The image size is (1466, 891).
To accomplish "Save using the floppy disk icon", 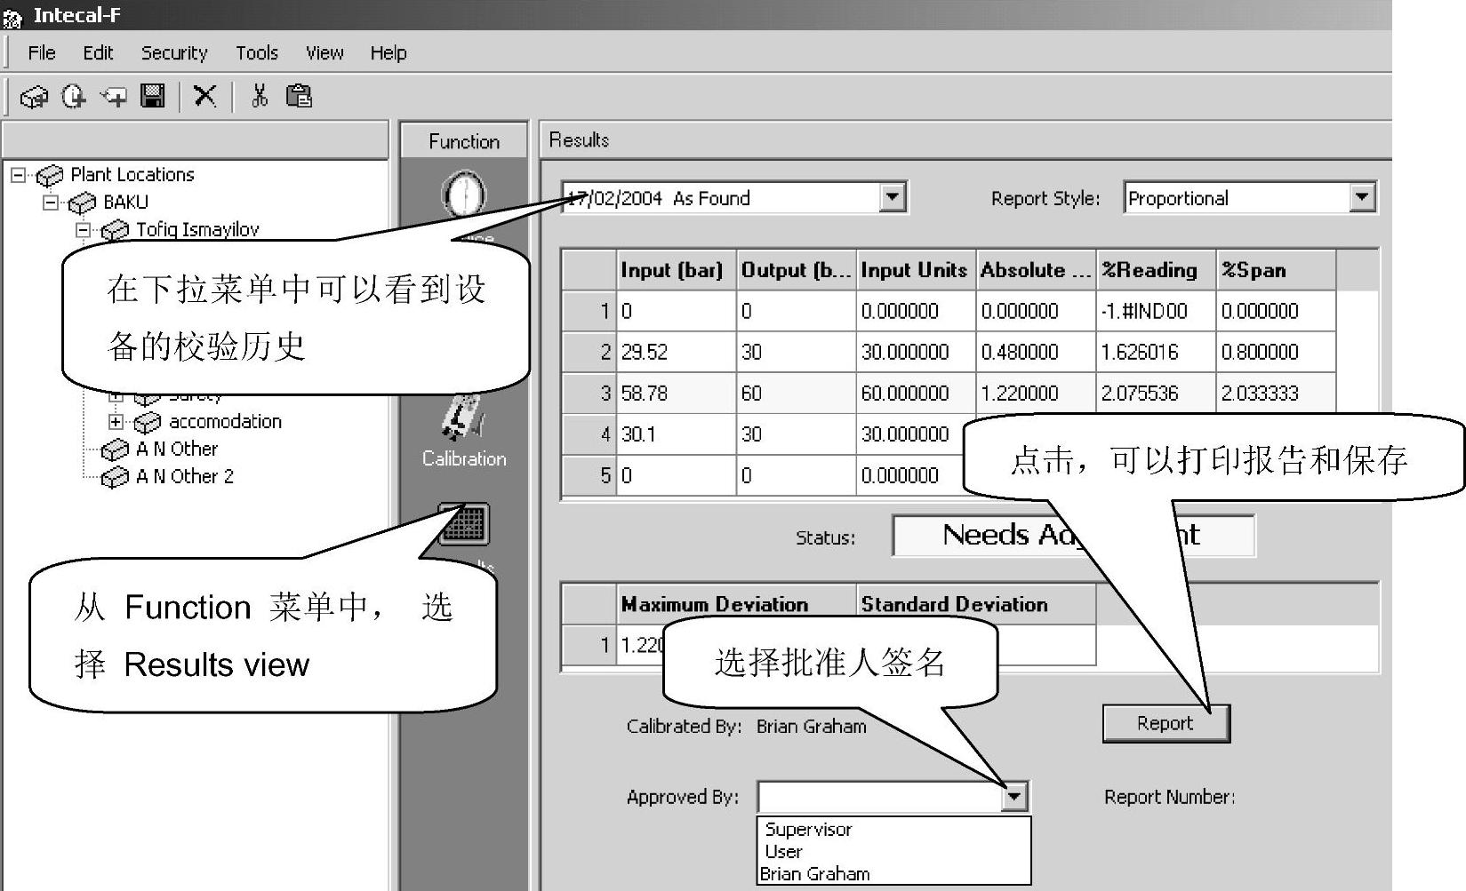I will click(153, 95).
